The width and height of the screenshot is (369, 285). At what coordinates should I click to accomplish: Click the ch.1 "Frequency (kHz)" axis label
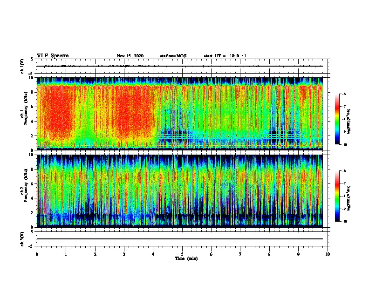click(26, 109)
